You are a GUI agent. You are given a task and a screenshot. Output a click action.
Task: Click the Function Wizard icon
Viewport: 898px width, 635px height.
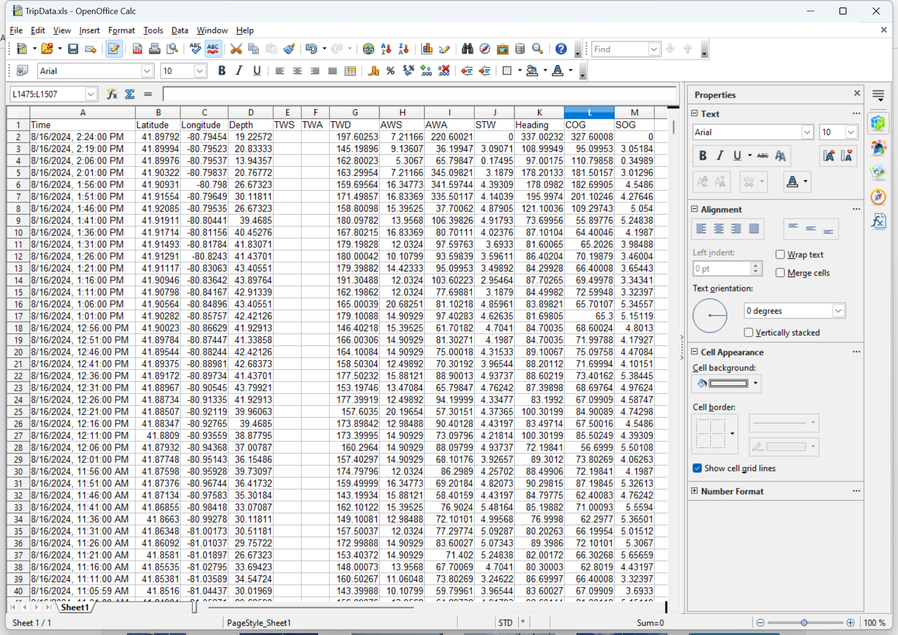[x=112, y=94]
